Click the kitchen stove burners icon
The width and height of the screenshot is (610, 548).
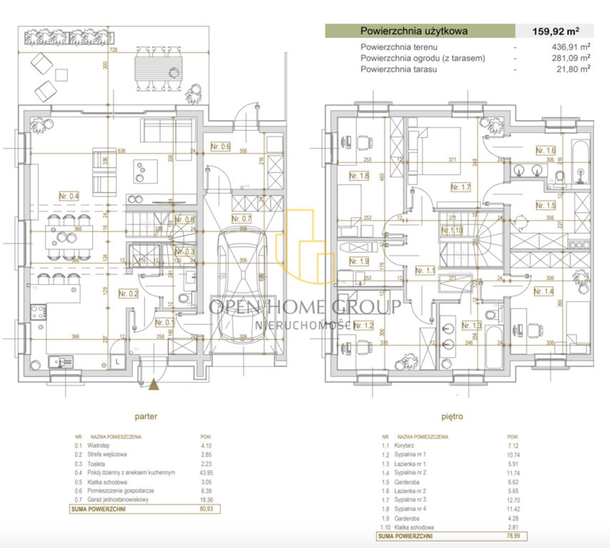click(x=39, y=313)
